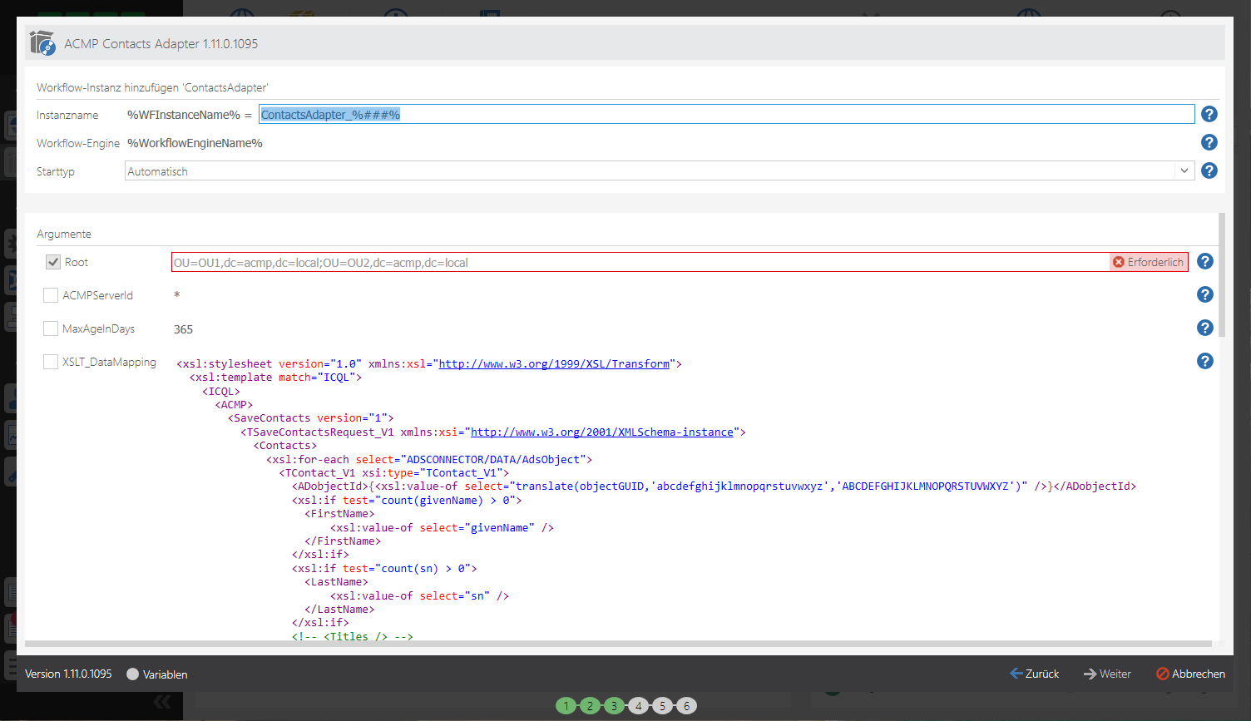Show help for the Starttyp dropdown
The height and width of the screenshot is (721, 1251).
pos(1209,170)
